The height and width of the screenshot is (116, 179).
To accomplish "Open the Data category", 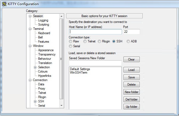I will pos(41,85).
